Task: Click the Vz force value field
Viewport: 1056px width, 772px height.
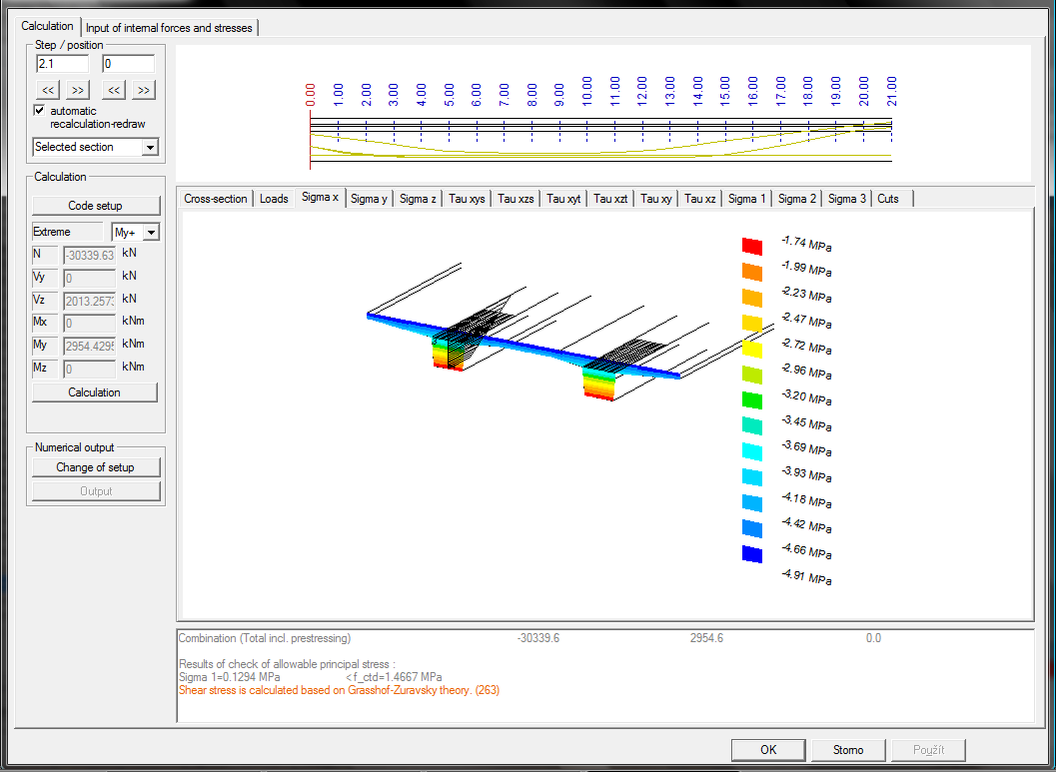Action: click(x=90, y=301)
